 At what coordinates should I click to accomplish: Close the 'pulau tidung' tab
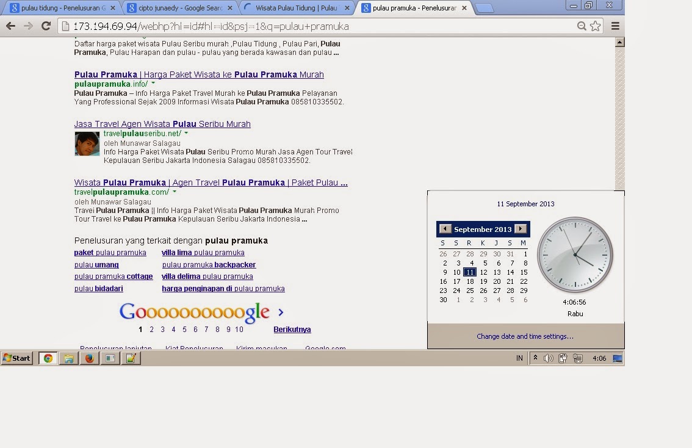(x=112, y=8)
